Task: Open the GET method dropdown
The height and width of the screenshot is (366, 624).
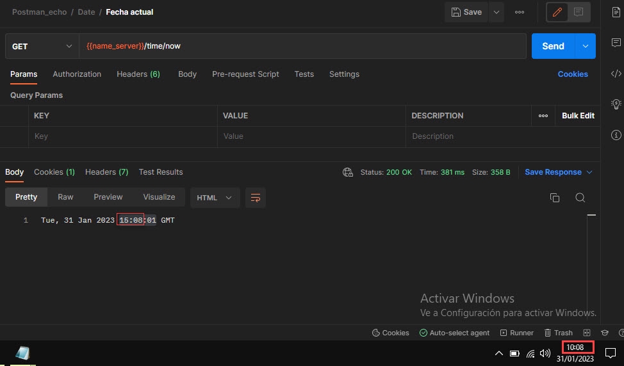Action: [42, 46]
